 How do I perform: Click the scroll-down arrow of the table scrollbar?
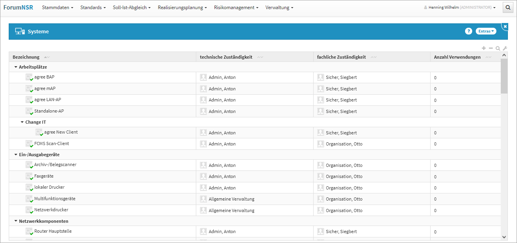click(x=504, y=237)
